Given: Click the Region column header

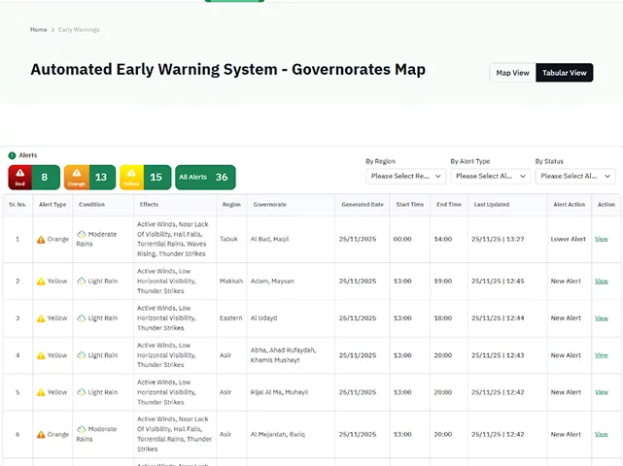Looking at the screenshot, I should point(231,205).
